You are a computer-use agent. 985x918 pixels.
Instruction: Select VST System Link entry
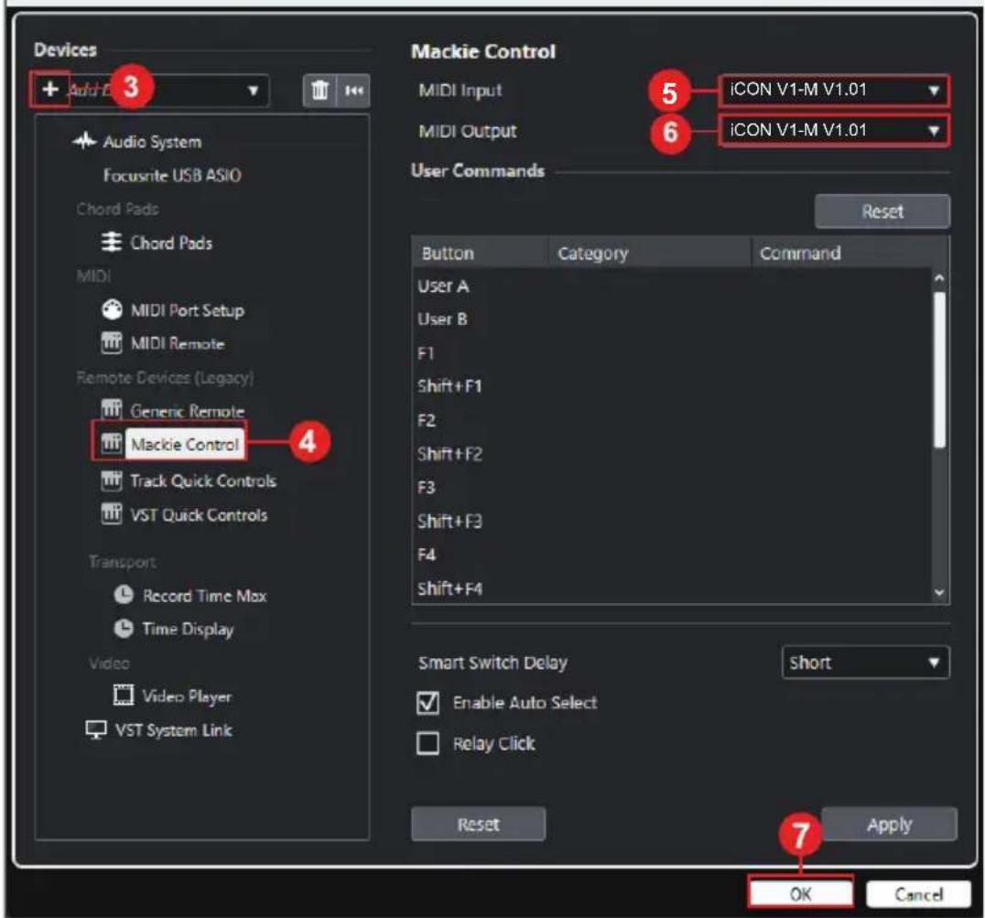(x=173, y=730)
